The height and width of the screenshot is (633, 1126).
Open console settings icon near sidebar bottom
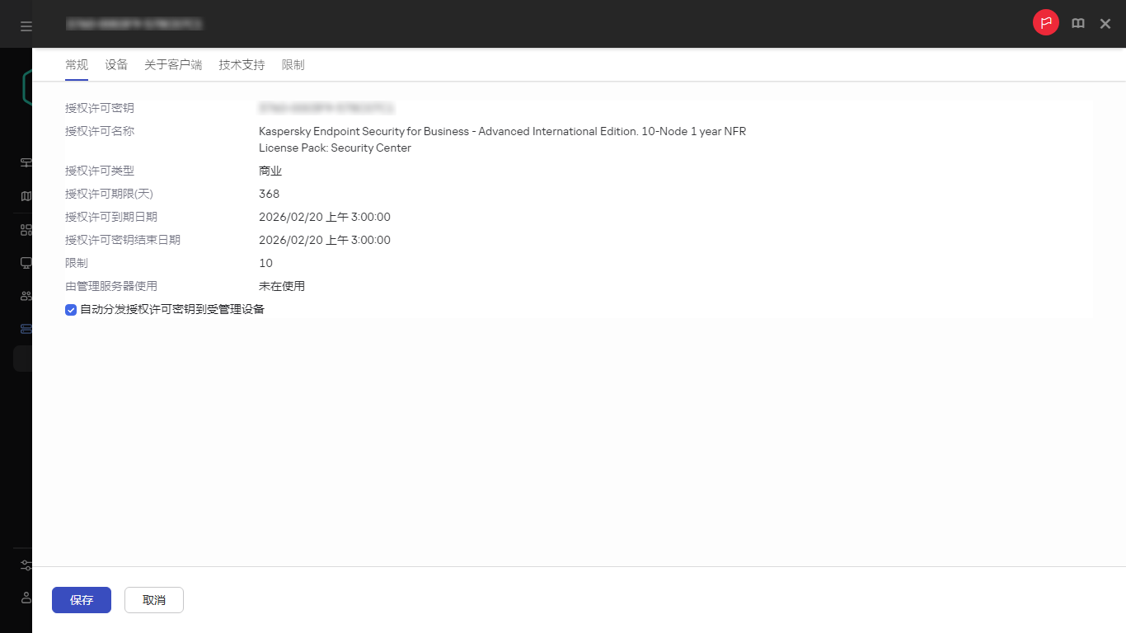[x=26, y=565]
